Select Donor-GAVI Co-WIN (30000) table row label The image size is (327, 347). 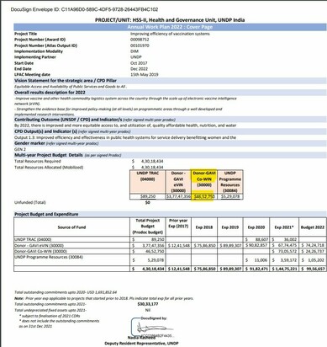point(40,251)
